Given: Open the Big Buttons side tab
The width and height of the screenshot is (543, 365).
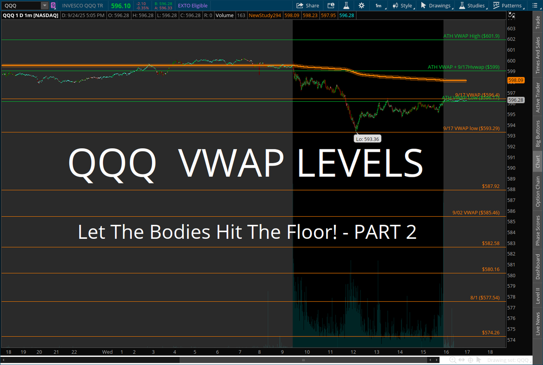Looking at the screenshot, I should (538, 133).
